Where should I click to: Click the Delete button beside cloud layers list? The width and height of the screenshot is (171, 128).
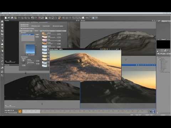tap(37, 37)
